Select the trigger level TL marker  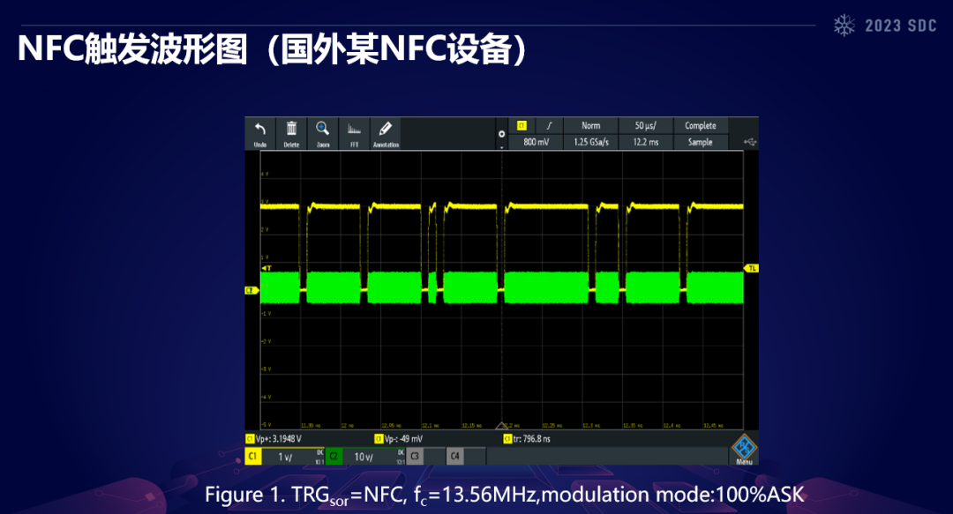(751, 268)
